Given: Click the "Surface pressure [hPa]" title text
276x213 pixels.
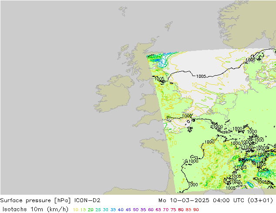Looking at the screenshot, I should tap(35, 200).
